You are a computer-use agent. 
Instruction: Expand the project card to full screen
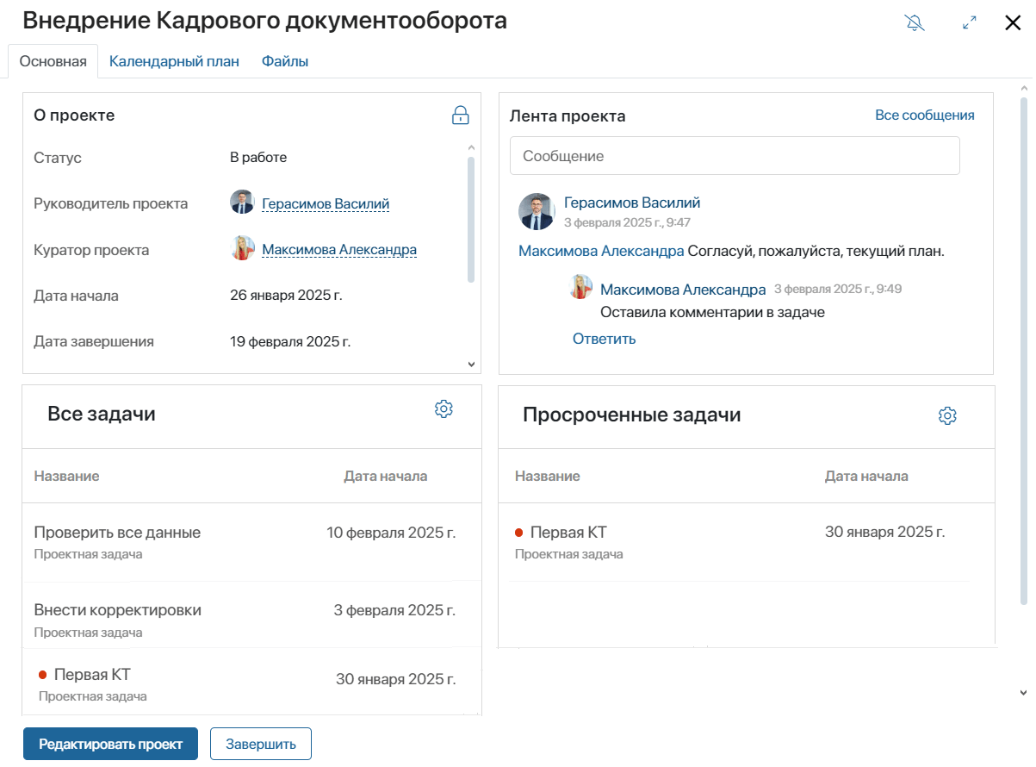970,23
